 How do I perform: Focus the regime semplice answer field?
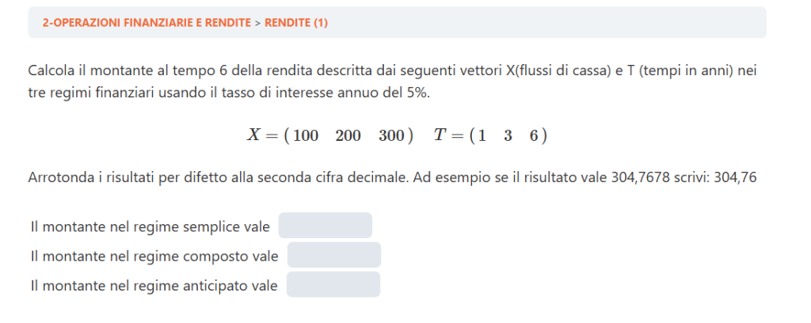[325, 226]
